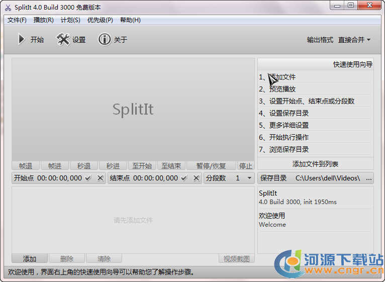This screenshot has width=385, height=282.
Task: Click Add files to list (添加文件到列表)
Action: pos(316,164)
